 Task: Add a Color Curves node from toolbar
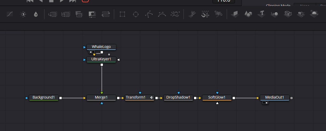click(10, 14)
